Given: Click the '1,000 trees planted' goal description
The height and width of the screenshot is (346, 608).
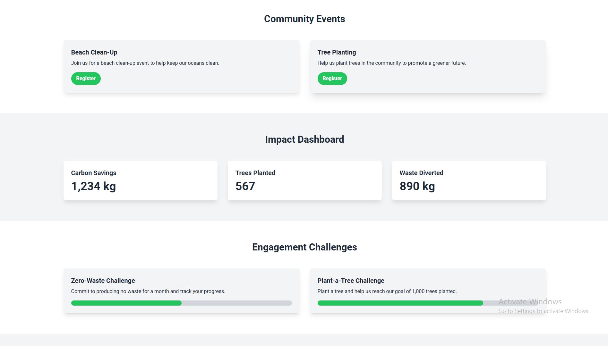Looking at the screenshot, I should (387, 291).
